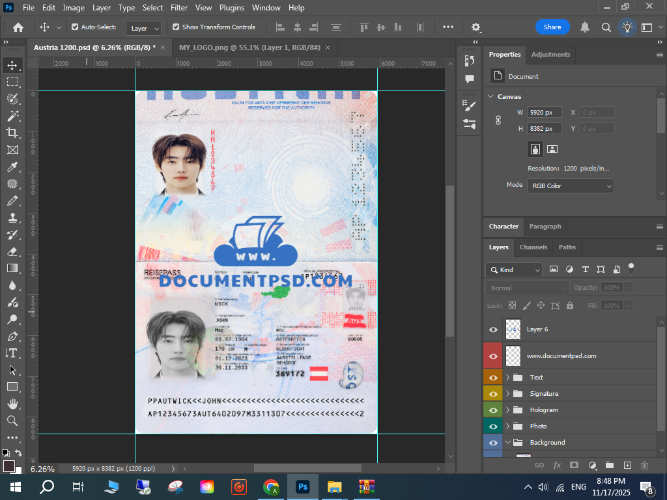Viewport: 667px width, 500px height.
Task: Open the Filter menu
Action: (x=178, y=8)
